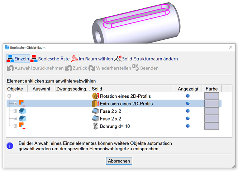Click the Boolesche Äste icon

click(34, 59)
